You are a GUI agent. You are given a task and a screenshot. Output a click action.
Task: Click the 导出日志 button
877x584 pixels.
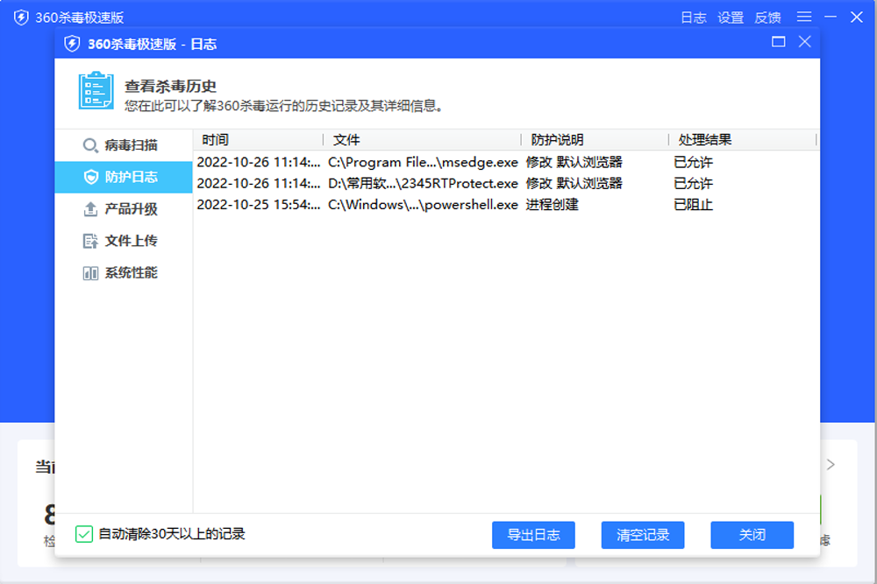click(533, 535)
